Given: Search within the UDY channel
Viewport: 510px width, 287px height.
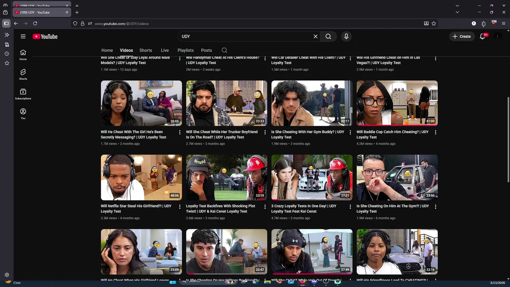Looking at the screenshot, I should [224, 50].
